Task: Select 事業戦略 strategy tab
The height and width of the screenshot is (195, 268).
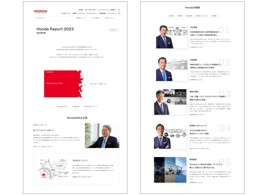Action: tap(214, 16)
